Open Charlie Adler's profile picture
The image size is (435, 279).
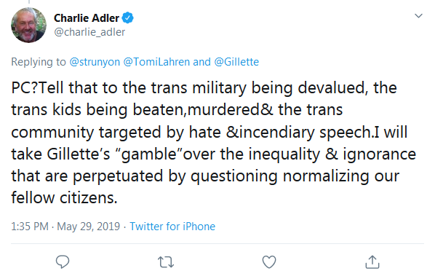28,25
